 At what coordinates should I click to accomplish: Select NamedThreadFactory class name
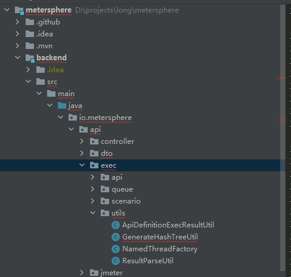(x=160, y=249)
